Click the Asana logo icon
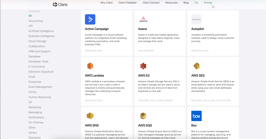 pyautogui.click(x=143, y=19)
